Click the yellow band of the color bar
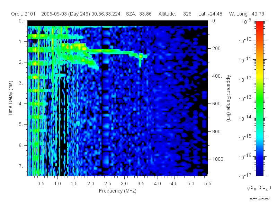The width and height of the screenshot is (277, 207). pos(260,76)
